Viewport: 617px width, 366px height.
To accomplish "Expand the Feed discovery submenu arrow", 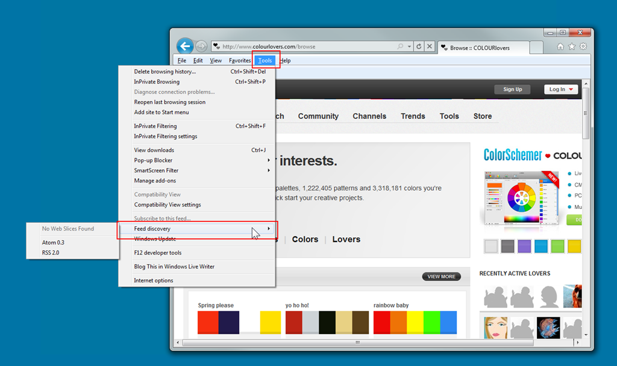I will (x=269, y=228).
